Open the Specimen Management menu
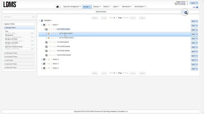Viewport: 204px width, 114px height. 72,7
